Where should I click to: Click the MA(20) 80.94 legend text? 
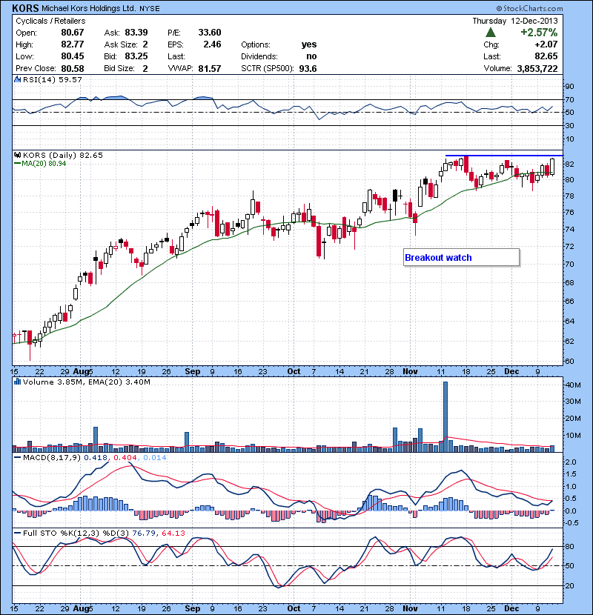click(44, 164)
